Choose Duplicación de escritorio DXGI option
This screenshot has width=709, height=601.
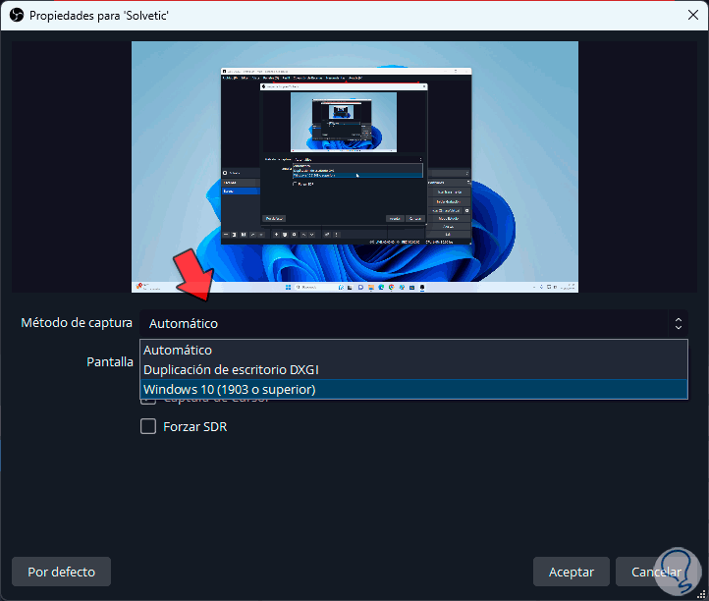(x=413, y=369)
